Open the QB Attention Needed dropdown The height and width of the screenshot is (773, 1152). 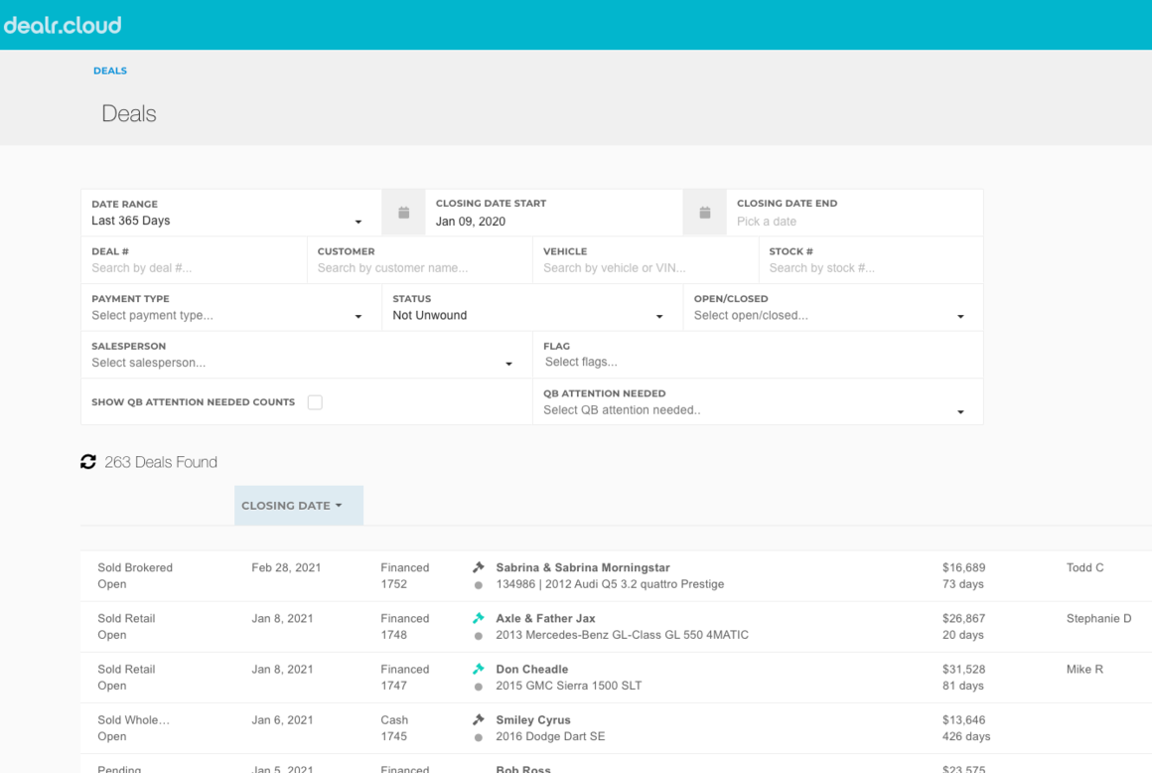tap(758, 402)
